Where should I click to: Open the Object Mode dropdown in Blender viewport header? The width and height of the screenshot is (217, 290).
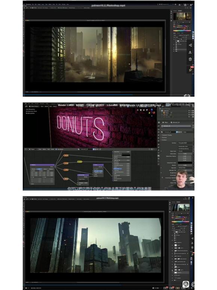pos(34,106)
